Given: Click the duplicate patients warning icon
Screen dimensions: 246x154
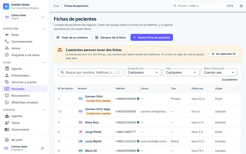Looking at the screenshot, I should coord(60,50).
